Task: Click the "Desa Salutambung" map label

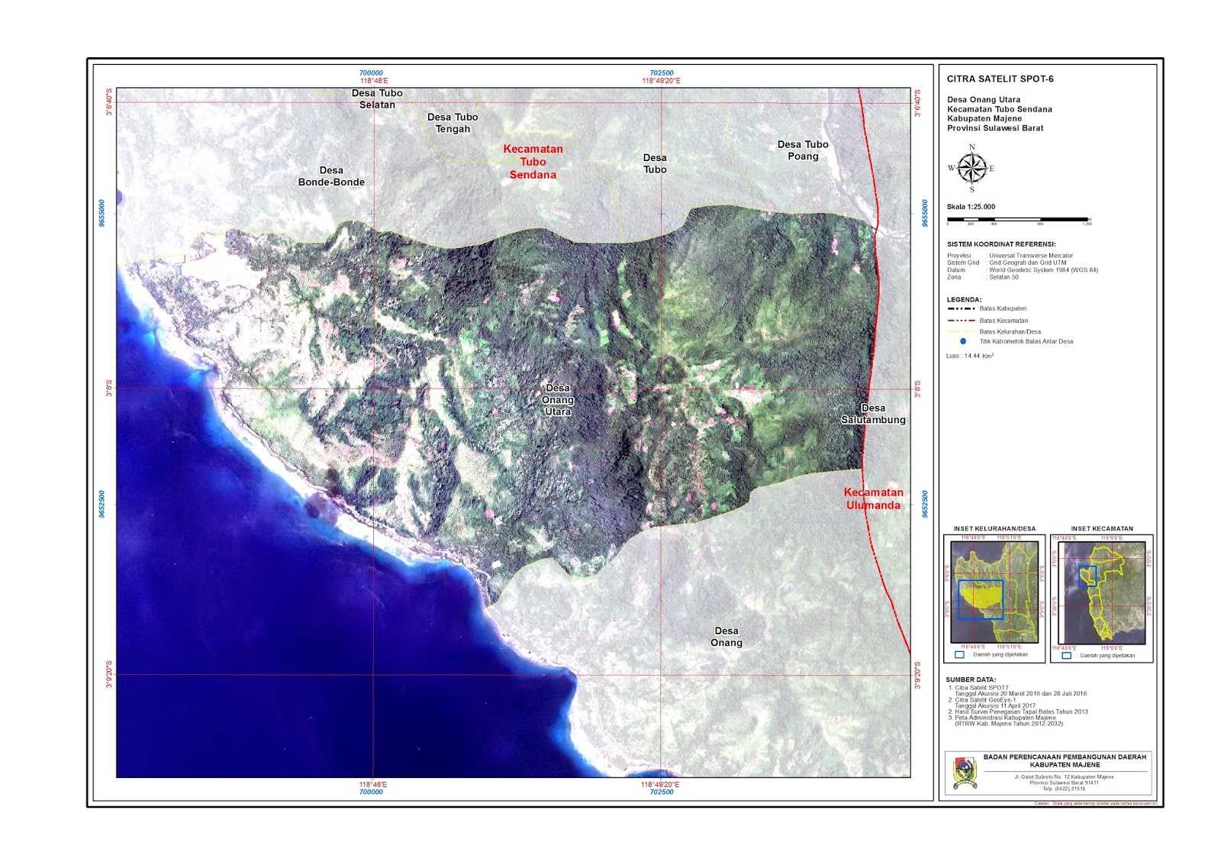Action: tap(873, 414)
